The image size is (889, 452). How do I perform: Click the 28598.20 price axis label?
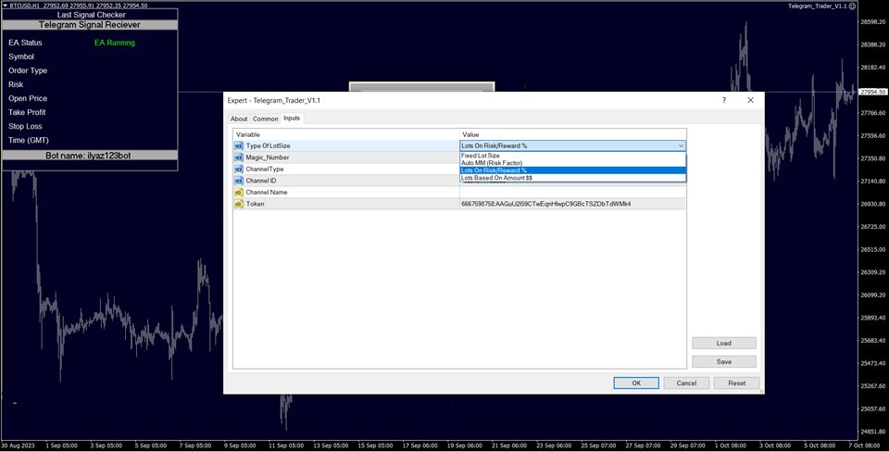873,21
